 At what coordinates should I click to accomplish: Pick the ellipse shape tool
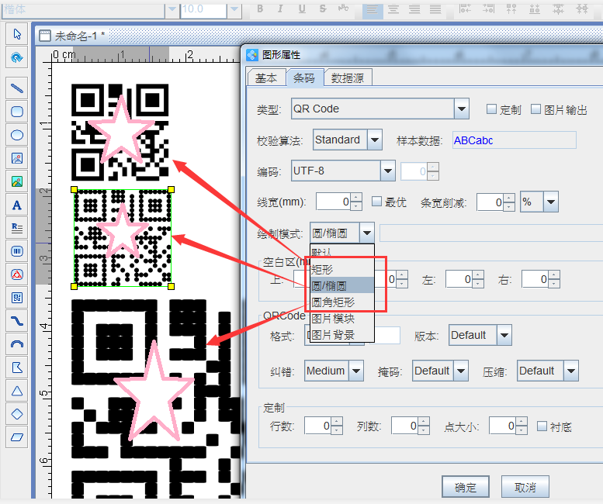click(17, 135)
